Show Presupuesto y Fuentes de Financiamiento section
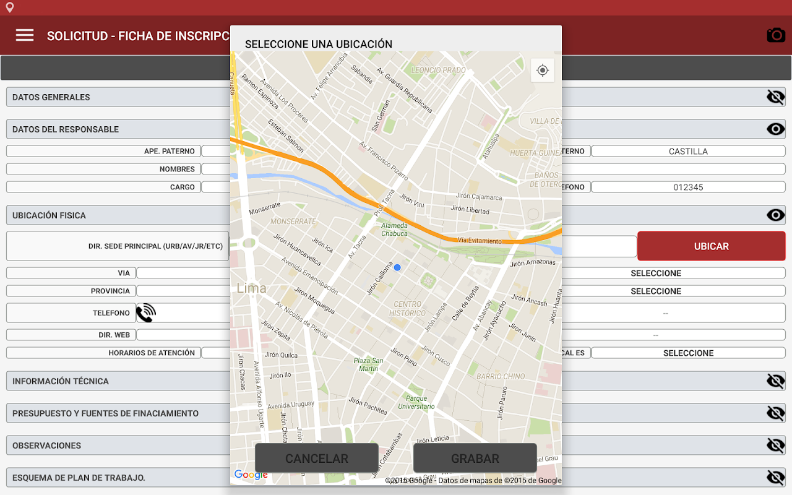Viewport: 792px width, 495px height. (776, 413)
